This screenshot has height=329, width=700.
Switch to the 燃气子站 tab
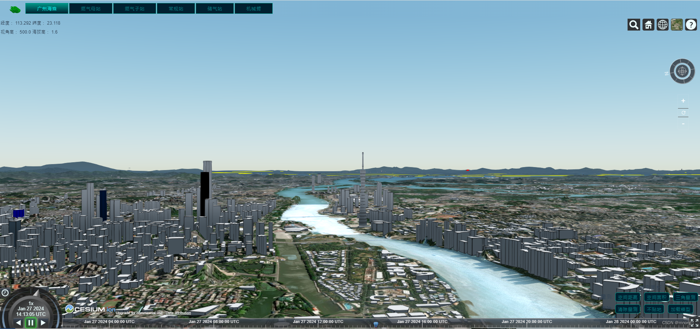(134, 9)
